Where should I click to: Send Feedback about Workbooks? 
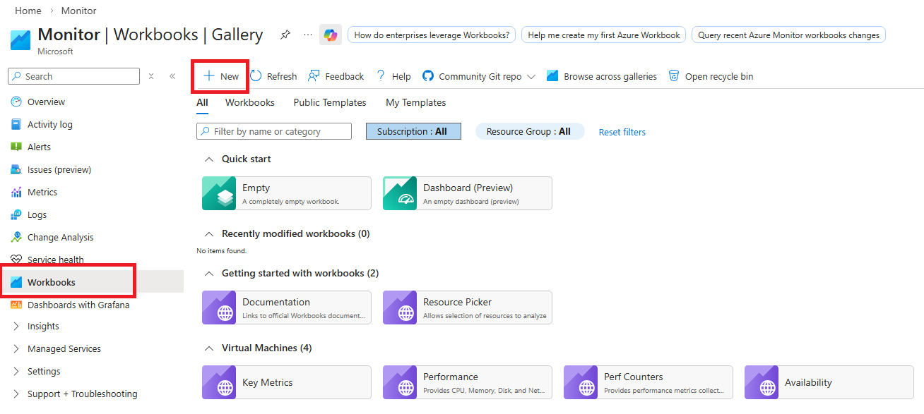tap(336, 76)
